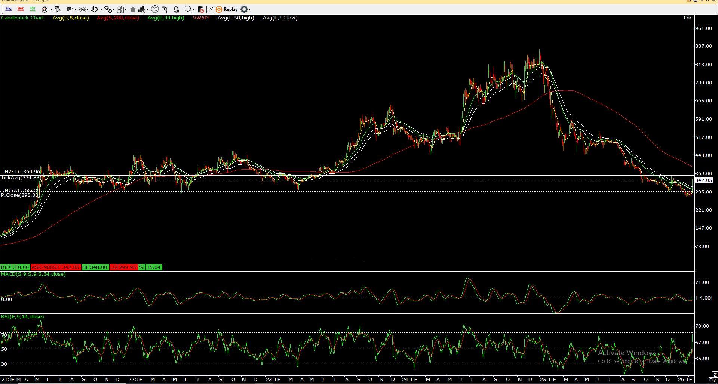Select the Avg(E,50,low) indicator label
This screenshot has width=718, height=384.
[x=280, y=18]
